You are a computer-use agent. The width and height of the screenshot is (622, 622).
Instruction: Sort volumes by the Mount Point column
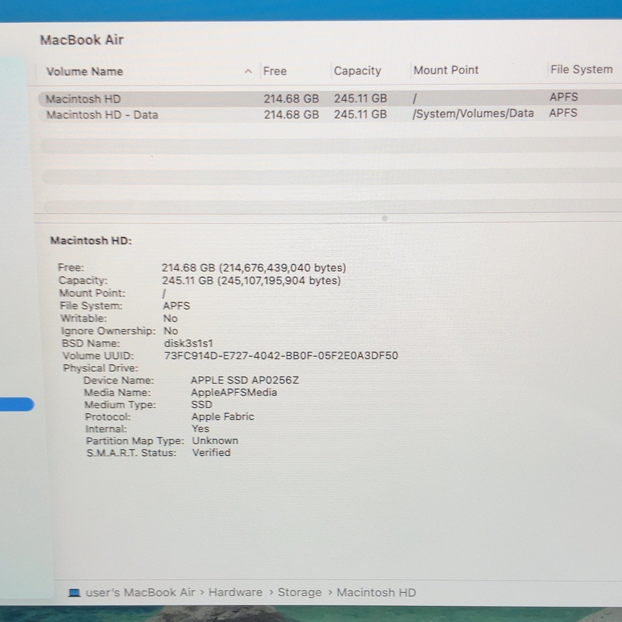pyautogui.click(x=446, y=70)
